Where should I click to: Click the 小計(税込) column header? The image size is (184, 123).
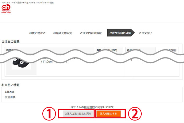coord(112,50)
